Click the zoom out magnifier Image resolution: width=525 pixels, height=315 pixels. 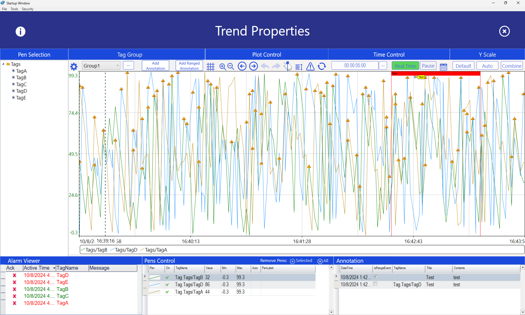click(231, 66)
